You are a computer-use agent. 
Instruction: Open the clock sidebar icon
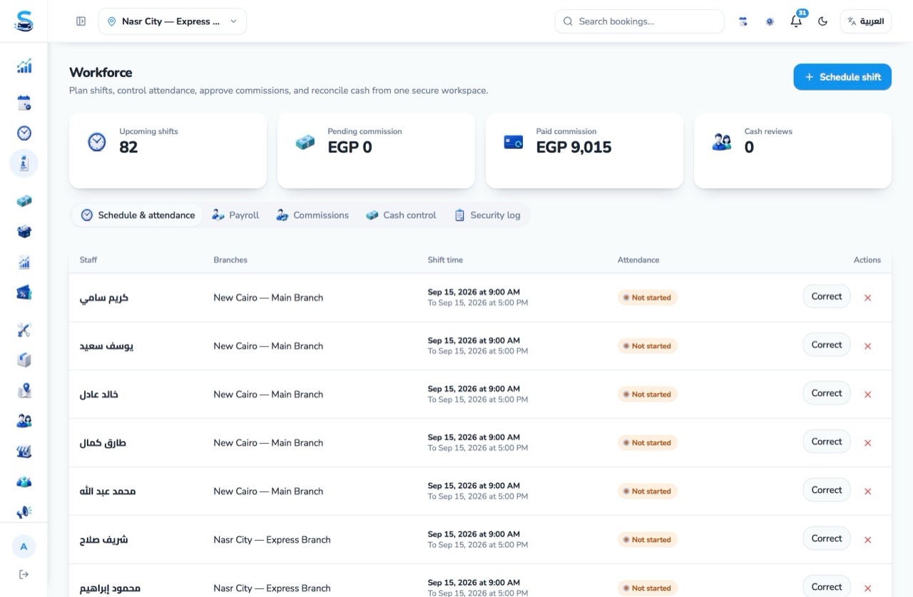[24, 133]
